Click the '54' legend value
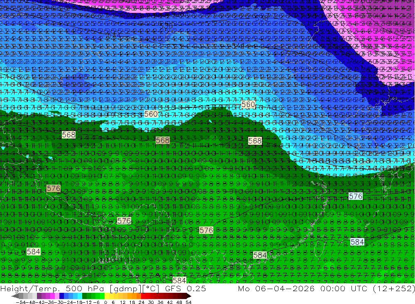This screenshot has width=415, height=304. pyautogui.click(x=188, y=302)
